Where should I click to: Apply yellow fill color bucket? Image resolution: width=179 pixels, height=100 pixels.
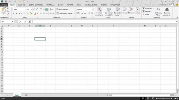31,14
